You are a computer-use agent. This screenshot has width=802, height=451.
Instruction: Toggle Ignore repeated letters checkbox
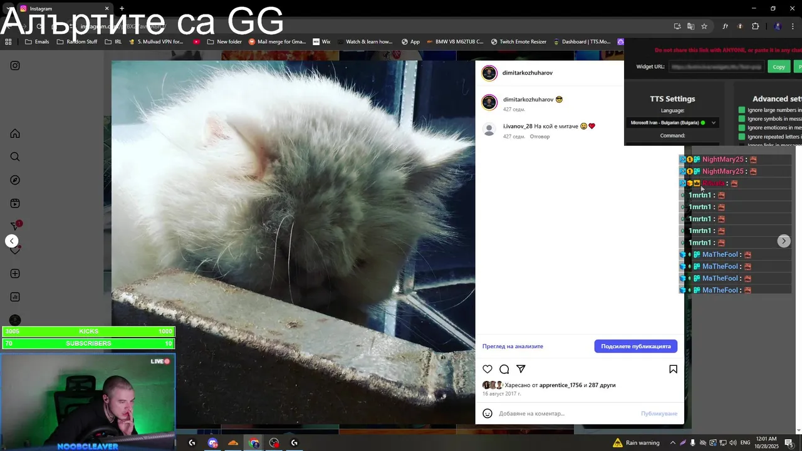click(x=742, y=137)
